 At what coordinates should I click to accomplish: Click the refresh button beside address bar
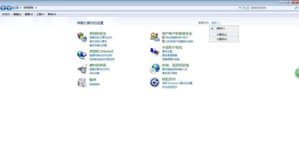pyautogui.click(x=245, y=8)
